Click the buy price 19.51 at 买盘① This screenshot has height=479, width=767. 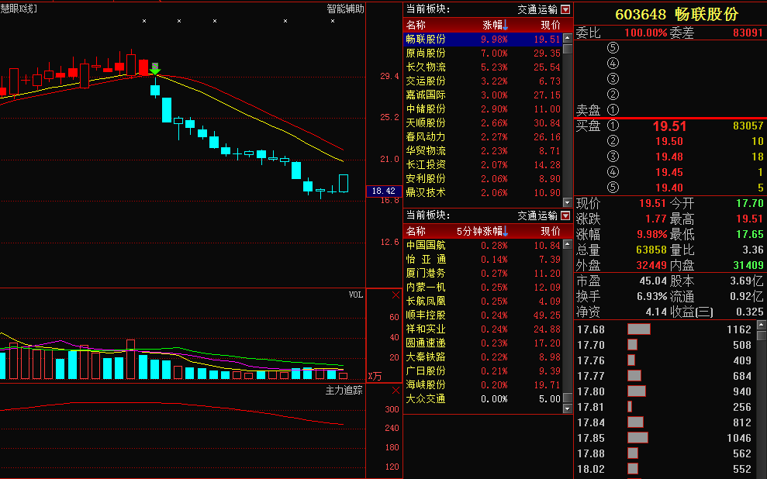click(670, 125)
